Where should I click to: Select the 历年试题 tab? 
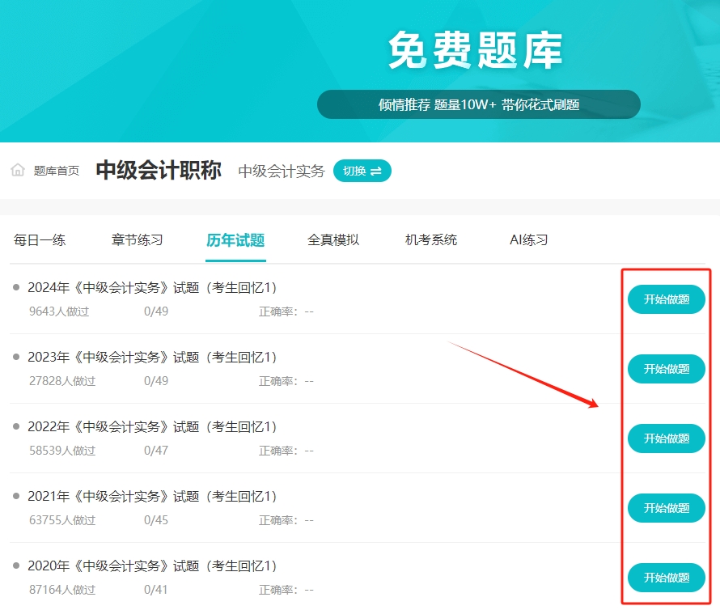tap(235, 240)
